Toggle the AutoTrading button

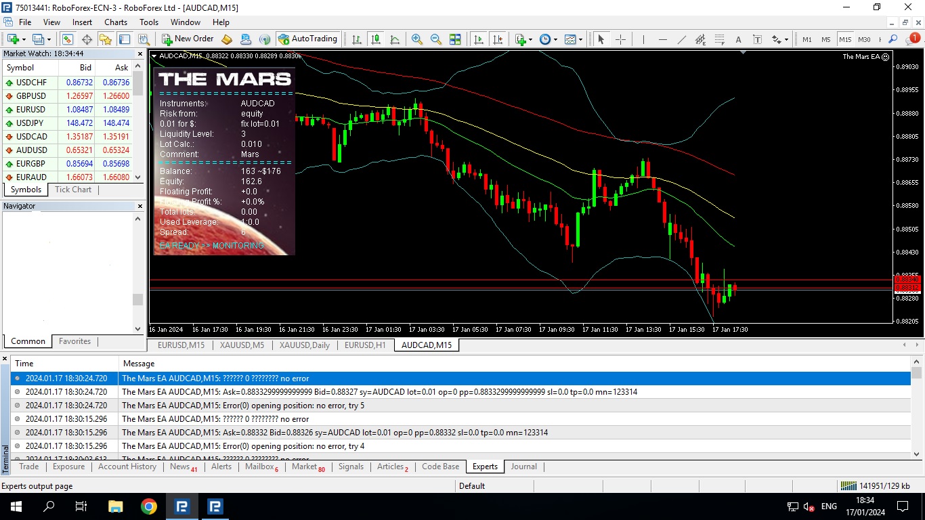point(307,39)
